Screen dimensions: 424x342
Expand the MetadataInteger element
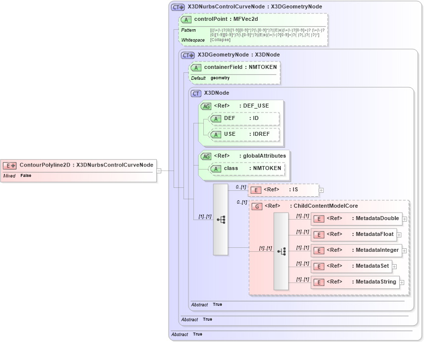point(404,251)
